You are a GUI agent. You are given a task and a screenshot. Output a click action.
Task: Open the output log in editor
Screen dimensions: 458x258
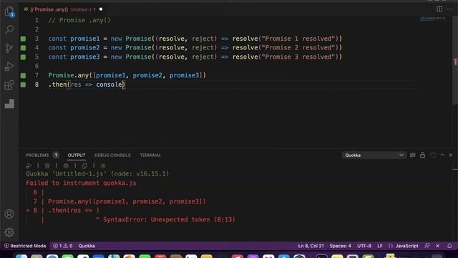[433, 155]
